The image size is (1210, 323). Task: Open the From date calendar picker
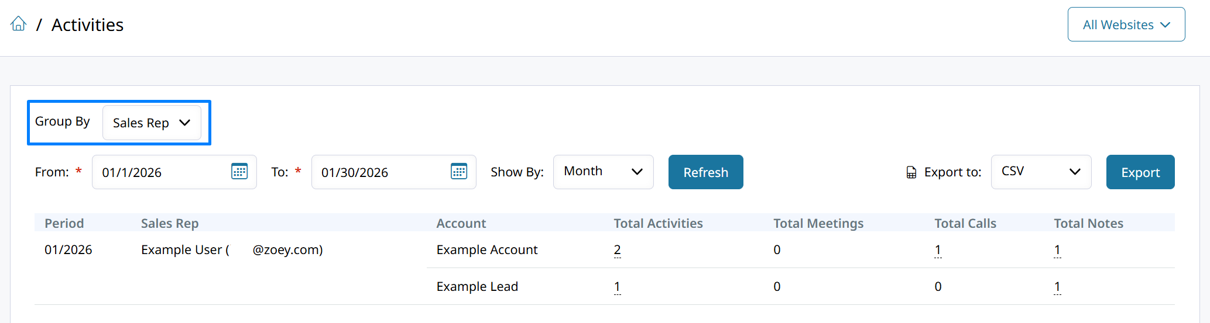pyautogui.click(x=239, y=172)
